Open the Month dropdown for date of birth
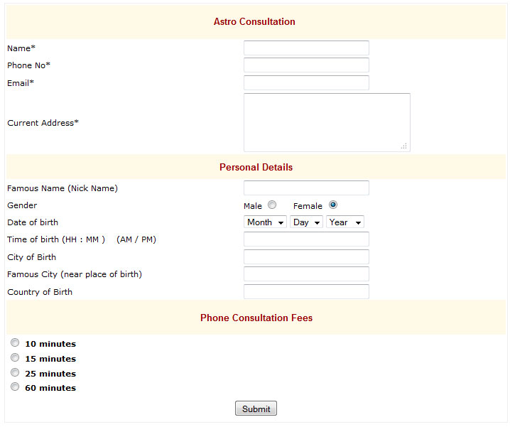 tap(265, 222)
